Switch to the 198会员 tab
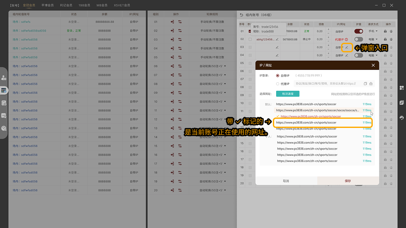 (84, 5)
